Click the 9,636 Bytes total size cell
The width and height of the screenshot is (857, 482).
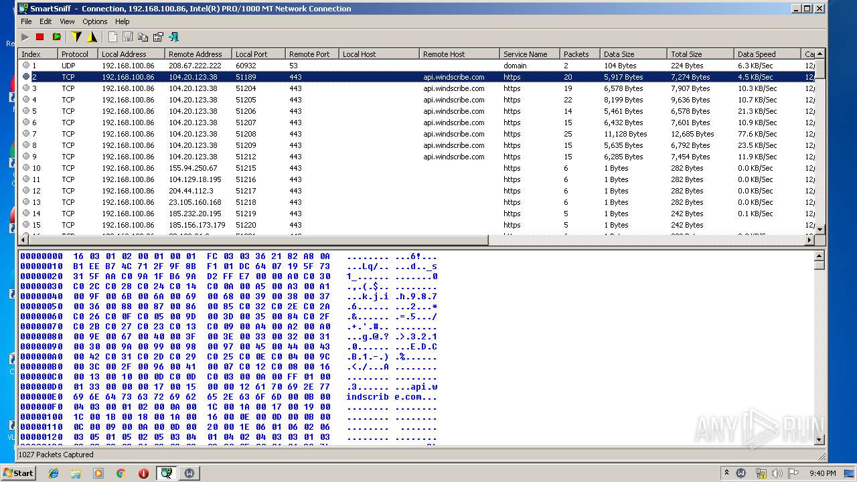click(690, 100)
